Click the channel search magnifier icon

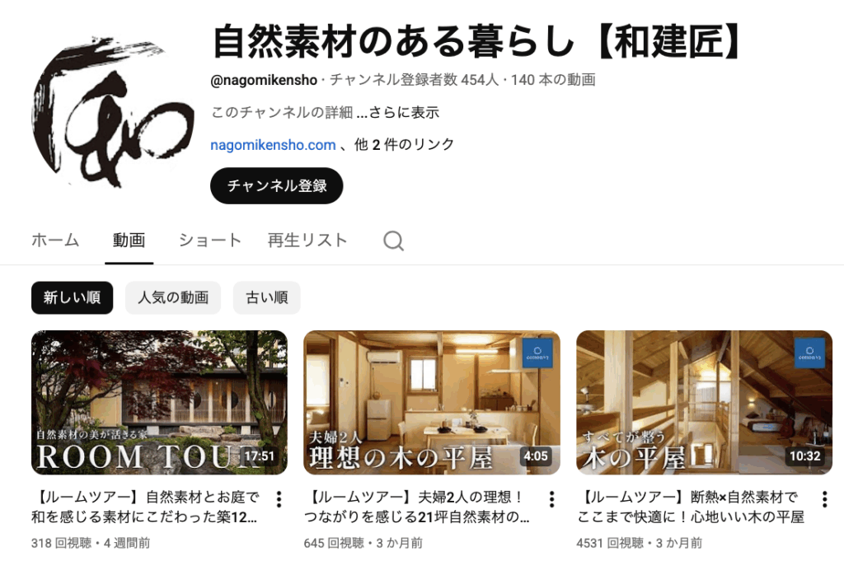[x=393, y=241]
